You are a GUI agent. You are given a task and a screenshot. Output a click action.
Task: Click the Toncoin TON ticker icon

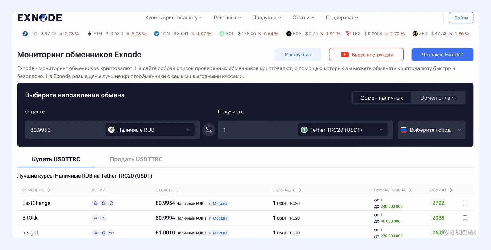157,34
